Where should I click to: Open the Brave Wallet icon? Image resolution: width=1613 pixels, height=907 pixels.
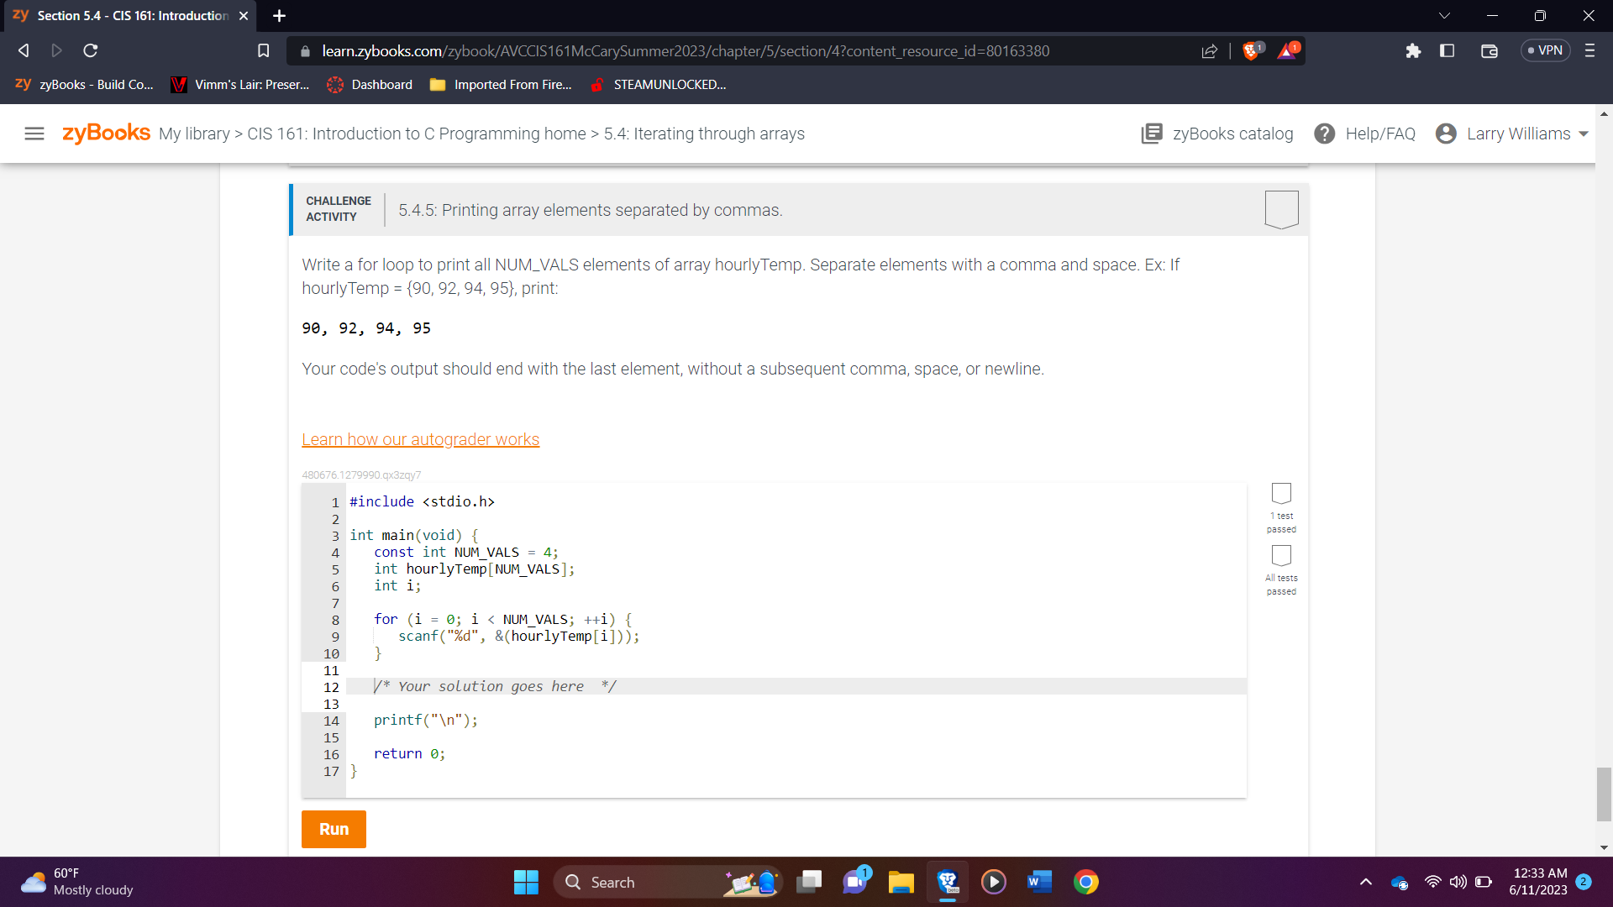1489,51
